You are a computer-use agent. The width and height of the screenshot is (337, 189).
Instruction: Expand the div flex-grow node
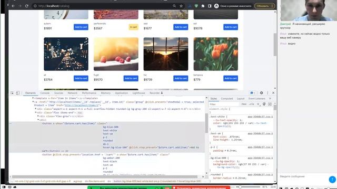[x=38, y=116]
